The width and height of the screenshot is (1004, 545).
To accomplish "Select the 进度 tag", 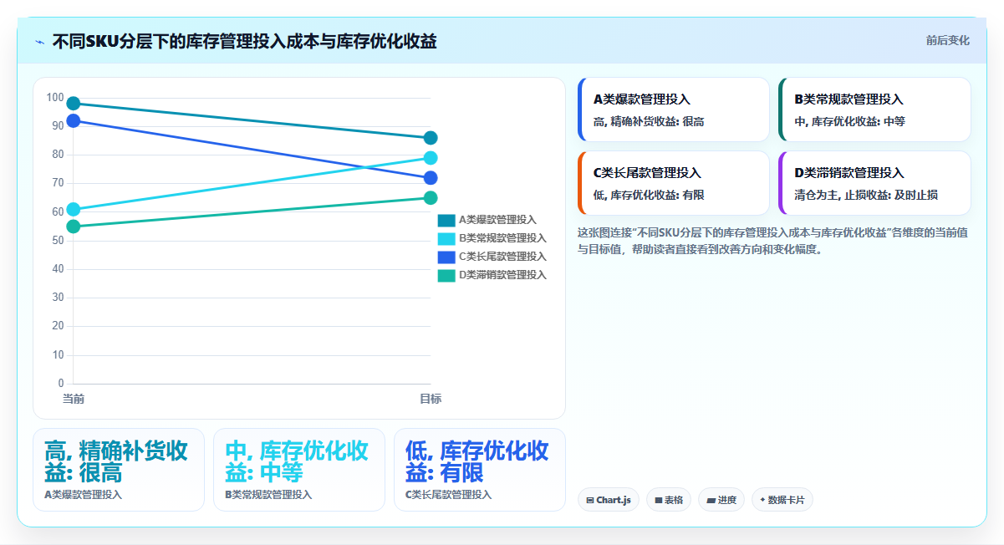I will (x=721, y=500).
